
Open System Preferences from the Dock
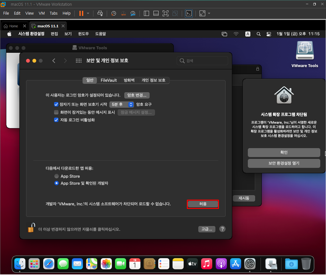coord(250,264)
